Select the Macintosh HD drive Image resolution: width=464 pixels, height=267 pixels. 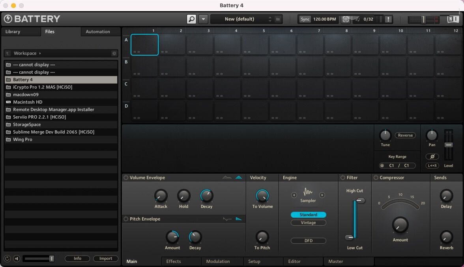61,102
